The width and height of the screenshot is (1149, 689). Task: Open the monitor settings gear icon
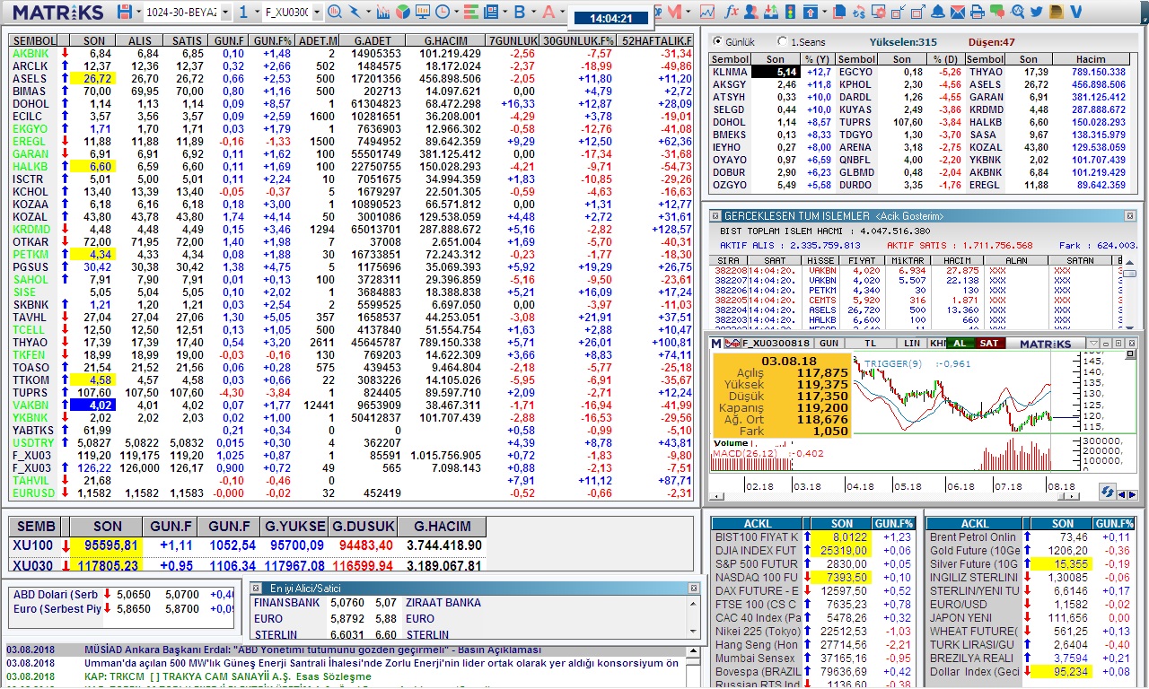[878, 12]
